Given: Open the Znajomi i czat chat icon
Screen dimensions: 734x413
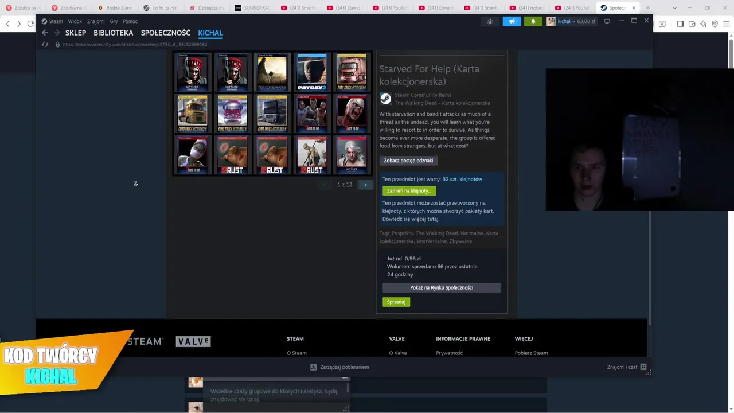Looking at the screenshot, I should coord(643,367).
